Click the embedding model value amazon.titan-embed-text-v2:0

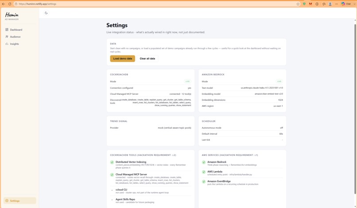269,94
